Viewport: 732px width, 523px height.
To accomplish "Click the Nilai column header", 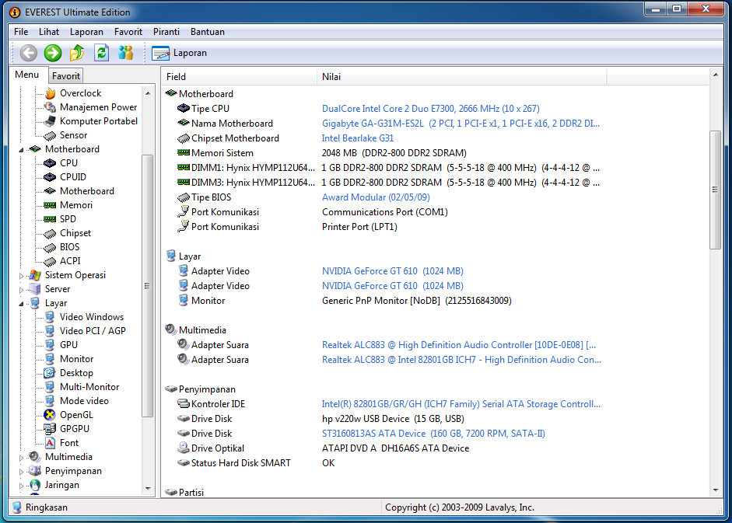I will pyautogui.click(x=462, y=76).
